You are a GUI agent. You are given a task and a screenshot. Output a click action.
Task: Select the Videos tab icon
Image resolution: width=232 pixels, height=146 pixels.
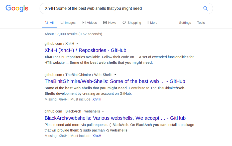84,22
